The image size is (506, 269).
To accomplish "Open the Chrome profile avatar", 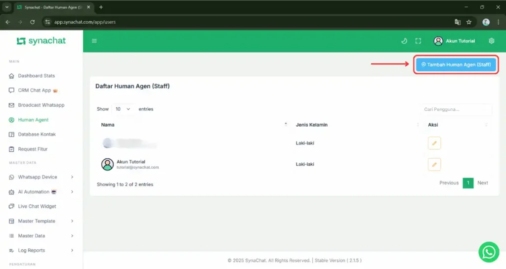I will [486, 22].
